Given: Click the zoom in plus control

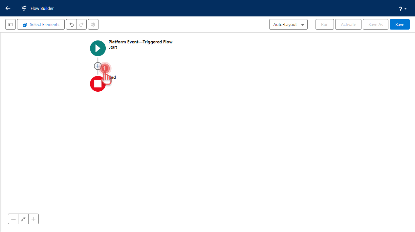Looking at the screenshot, I should 33,219.
